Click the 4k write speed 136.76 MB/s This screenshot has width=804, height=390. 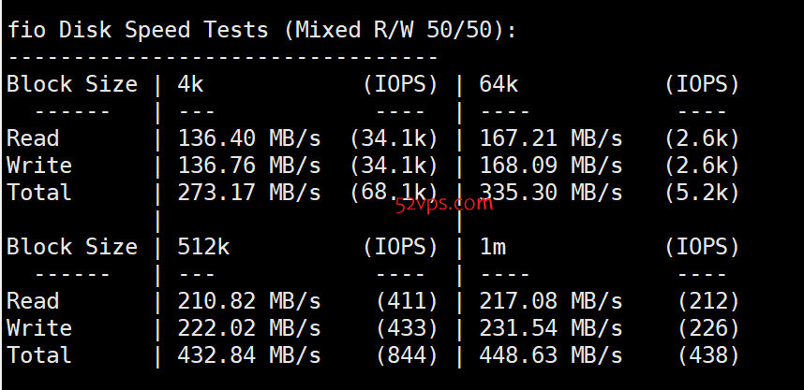point(249,166)
